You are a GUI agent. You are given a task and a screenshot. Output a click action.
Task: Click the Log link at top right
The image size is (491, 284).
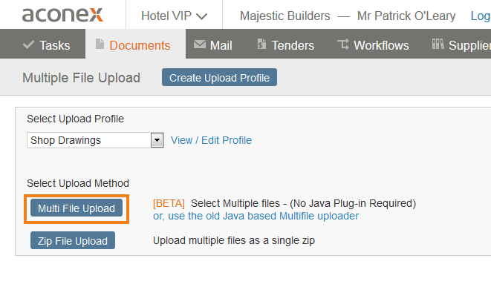(x=481, y=16)
